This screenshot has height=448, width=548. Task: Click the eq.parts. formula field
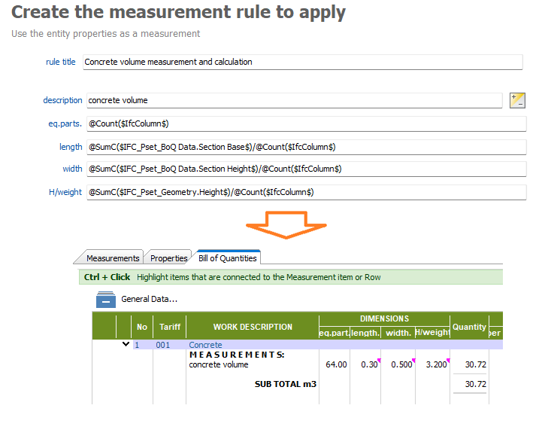(305, 123)
